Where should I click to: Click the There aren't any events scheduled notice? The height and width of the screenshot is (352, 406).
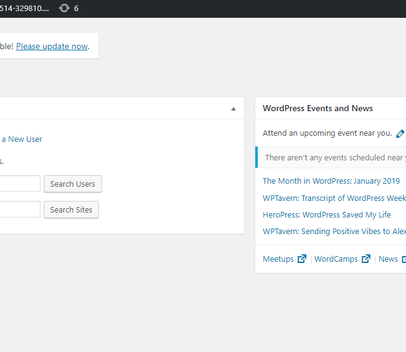[x=331, y=157]
